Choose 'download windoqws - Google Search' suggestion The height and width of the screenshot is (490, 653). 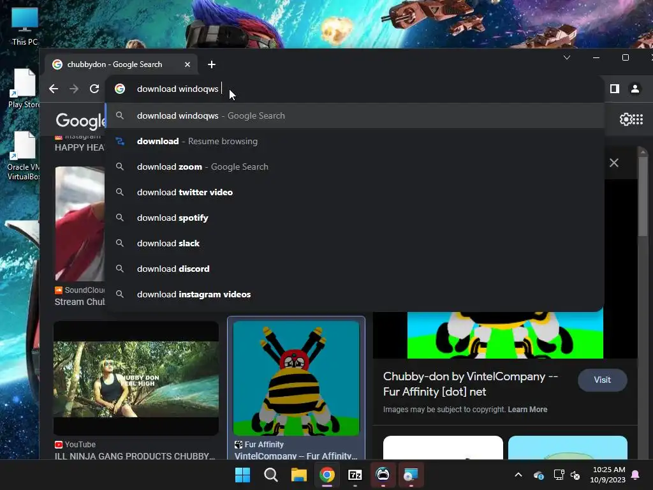pos(355,116)
